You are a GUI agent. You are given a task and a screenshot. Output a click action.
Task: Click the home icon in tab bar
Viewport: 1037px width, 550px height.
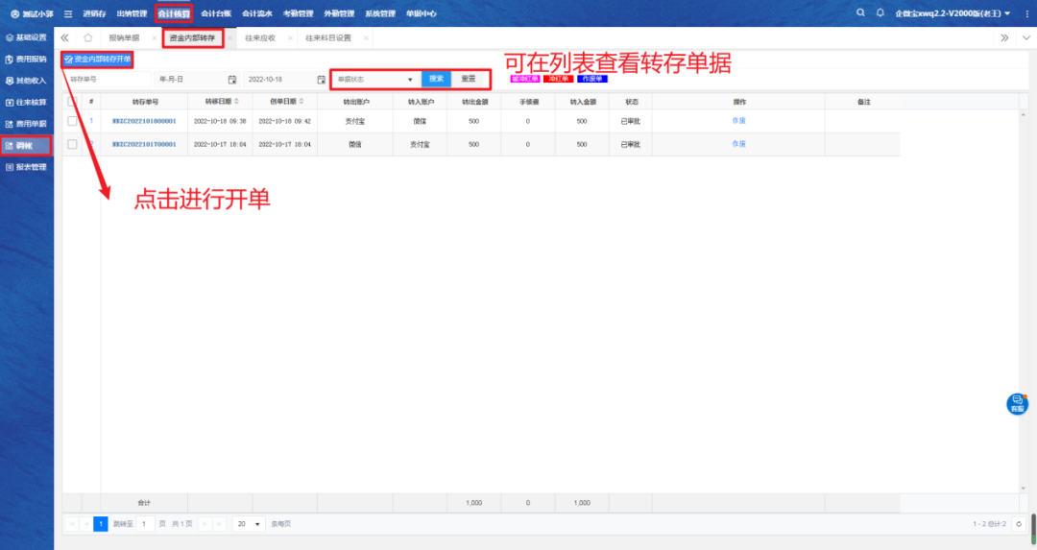88,37
